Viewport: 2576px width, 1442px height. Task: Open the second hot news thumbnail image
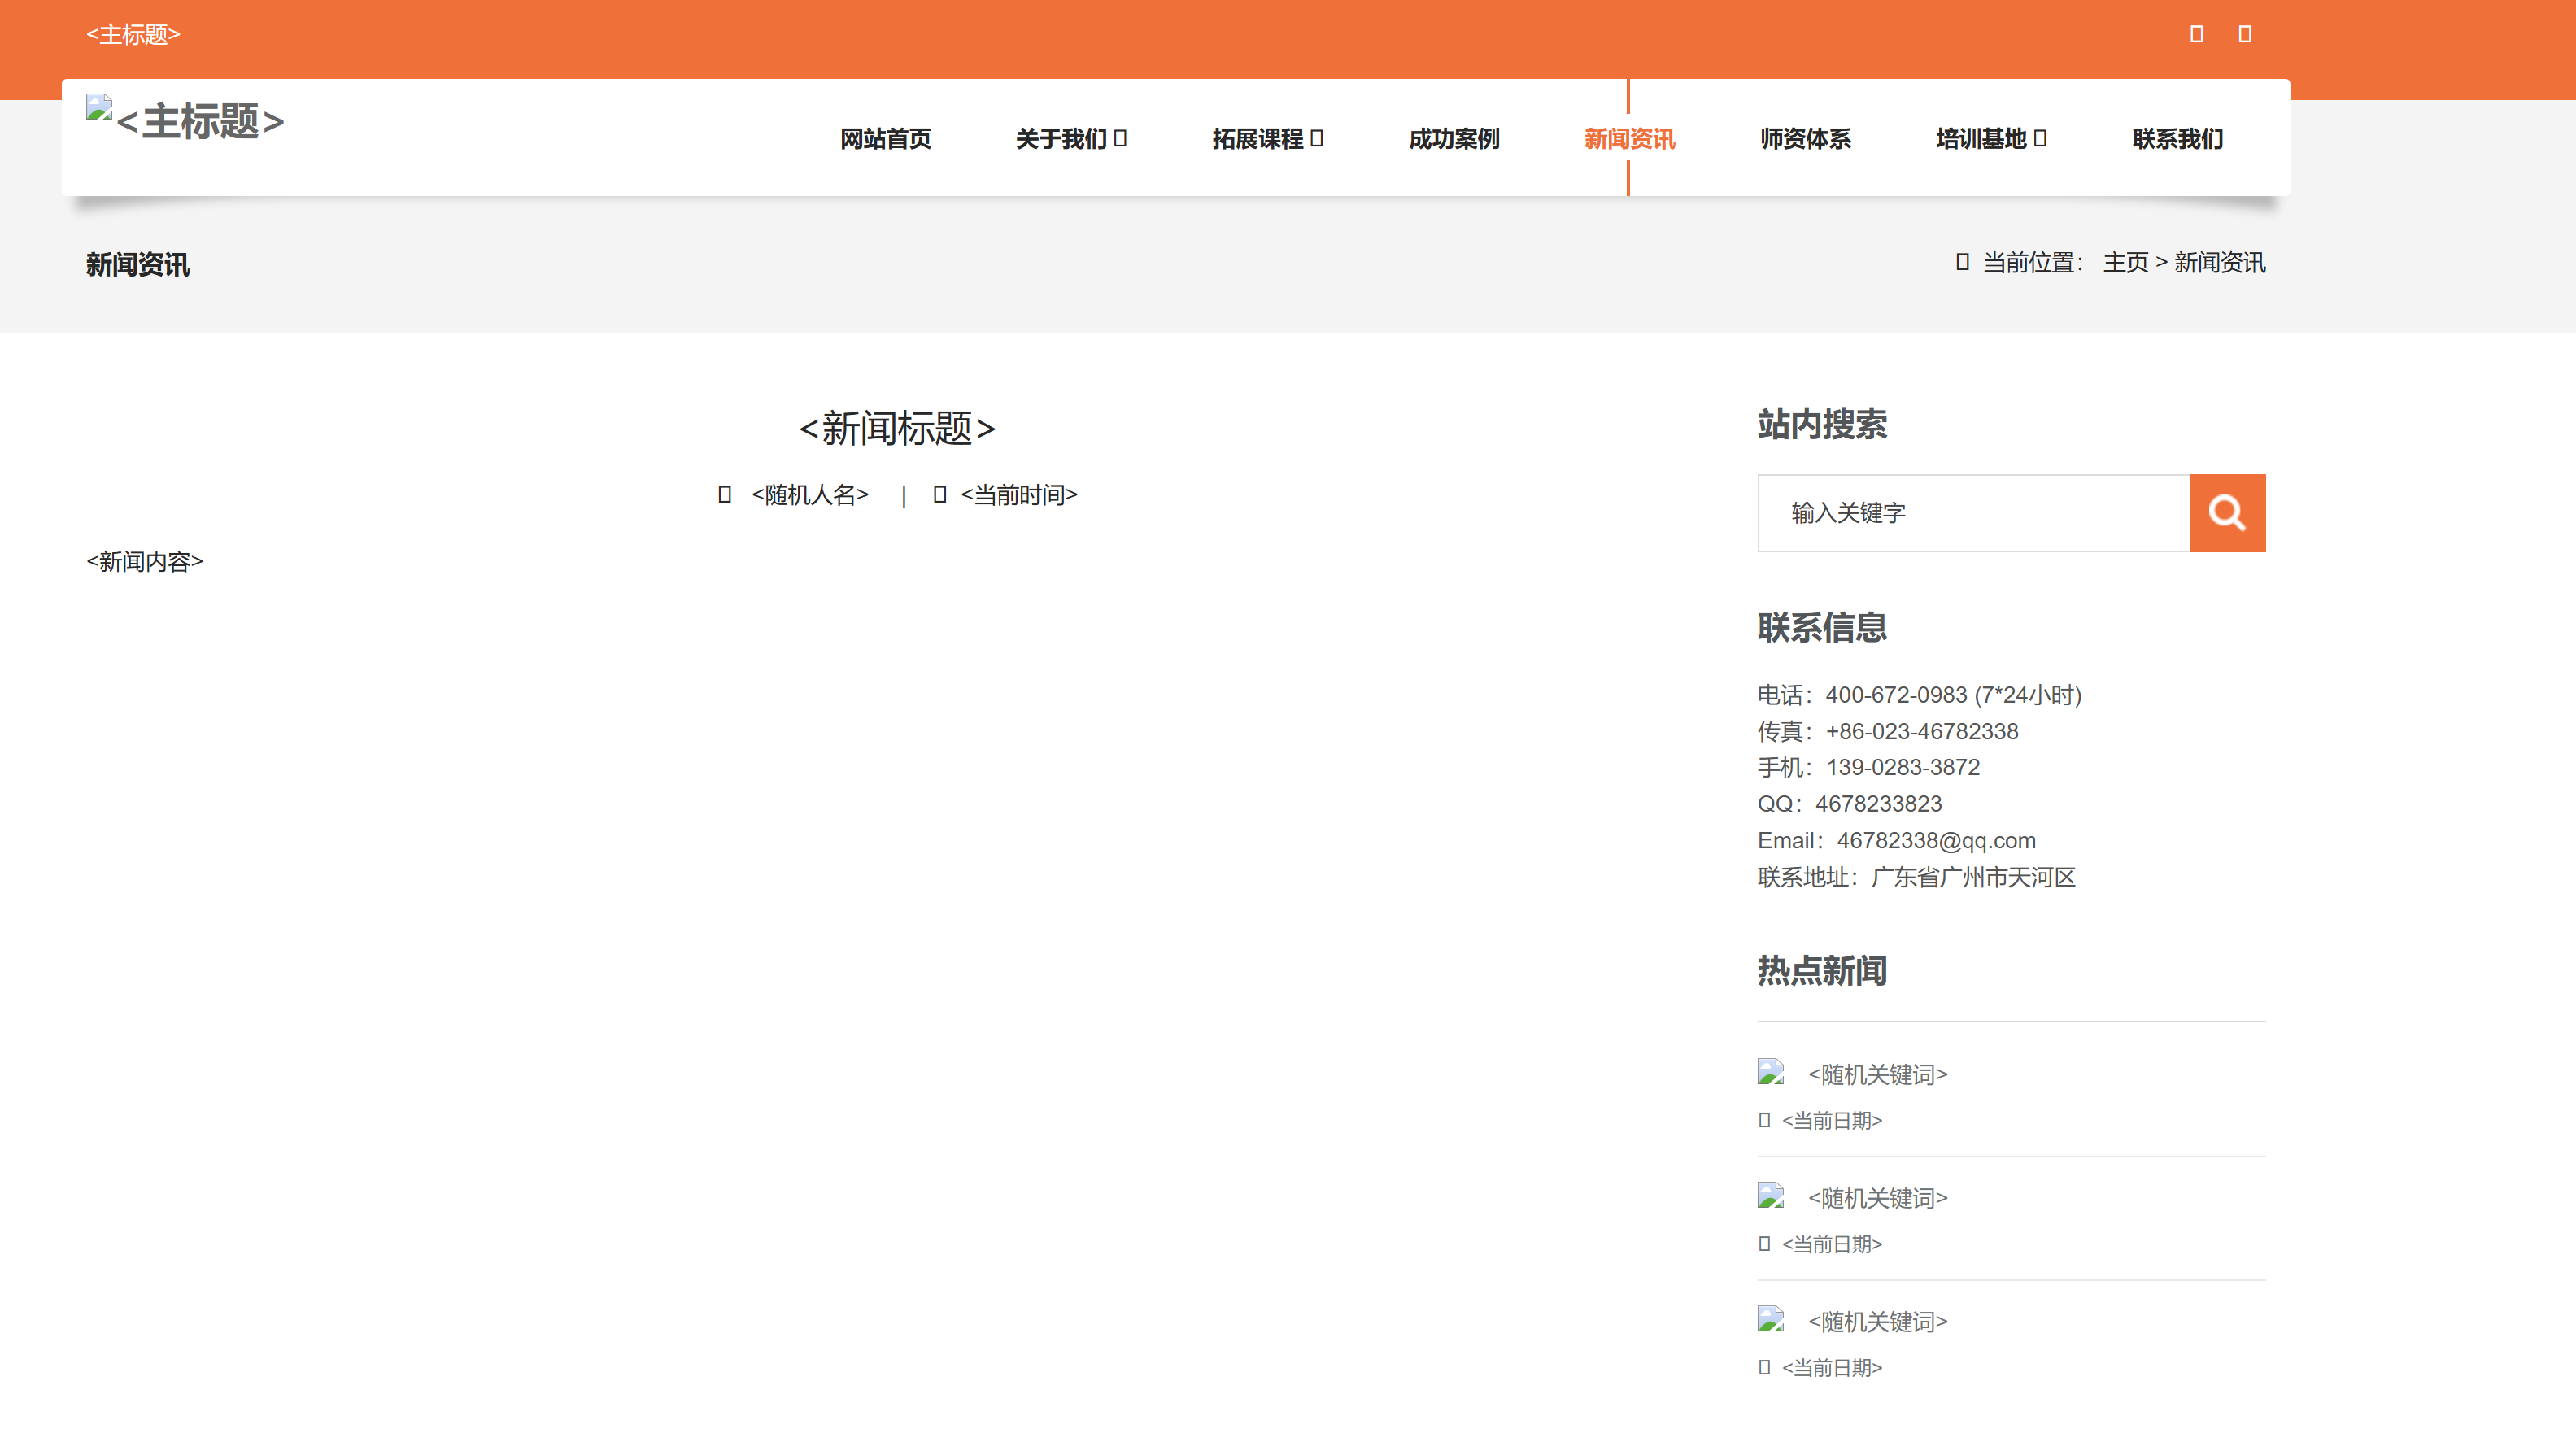[x=1770, y=1196]
